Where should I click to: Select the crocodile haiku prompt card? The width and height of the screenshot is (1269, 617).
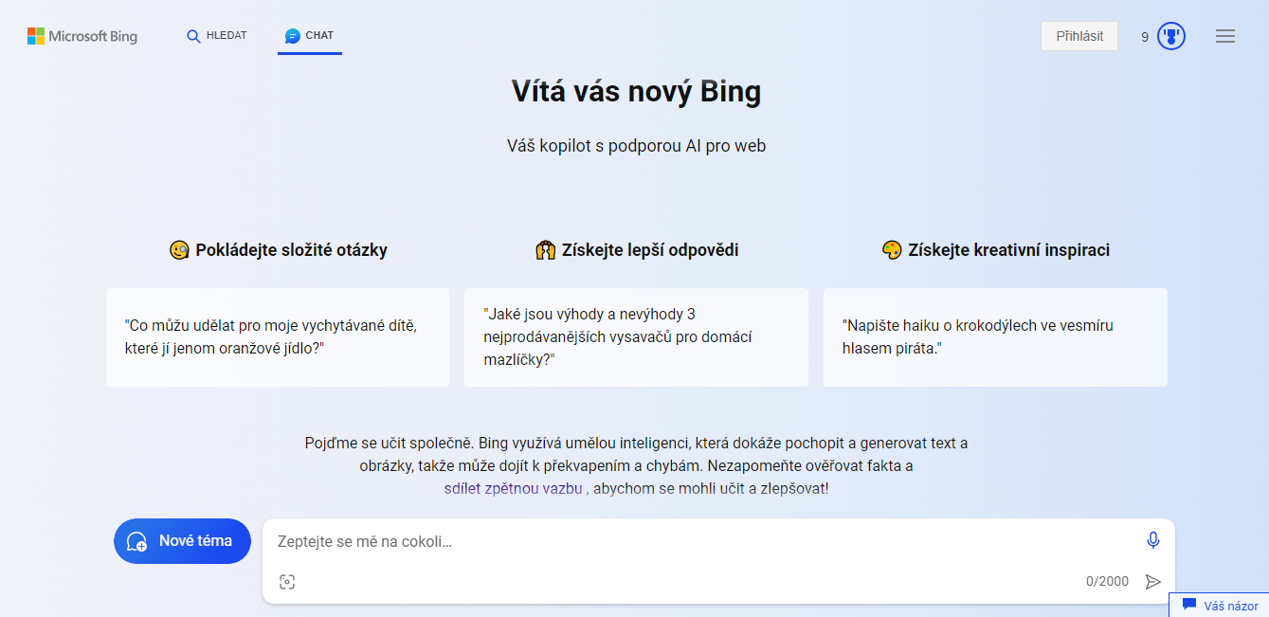pyautogui.click(x=995, y=337)
